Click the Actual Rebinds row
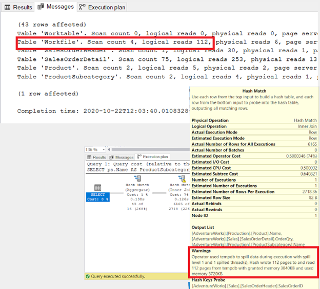Screen dimensions: 320x289 pyautogui.click(x=254, y=204)
